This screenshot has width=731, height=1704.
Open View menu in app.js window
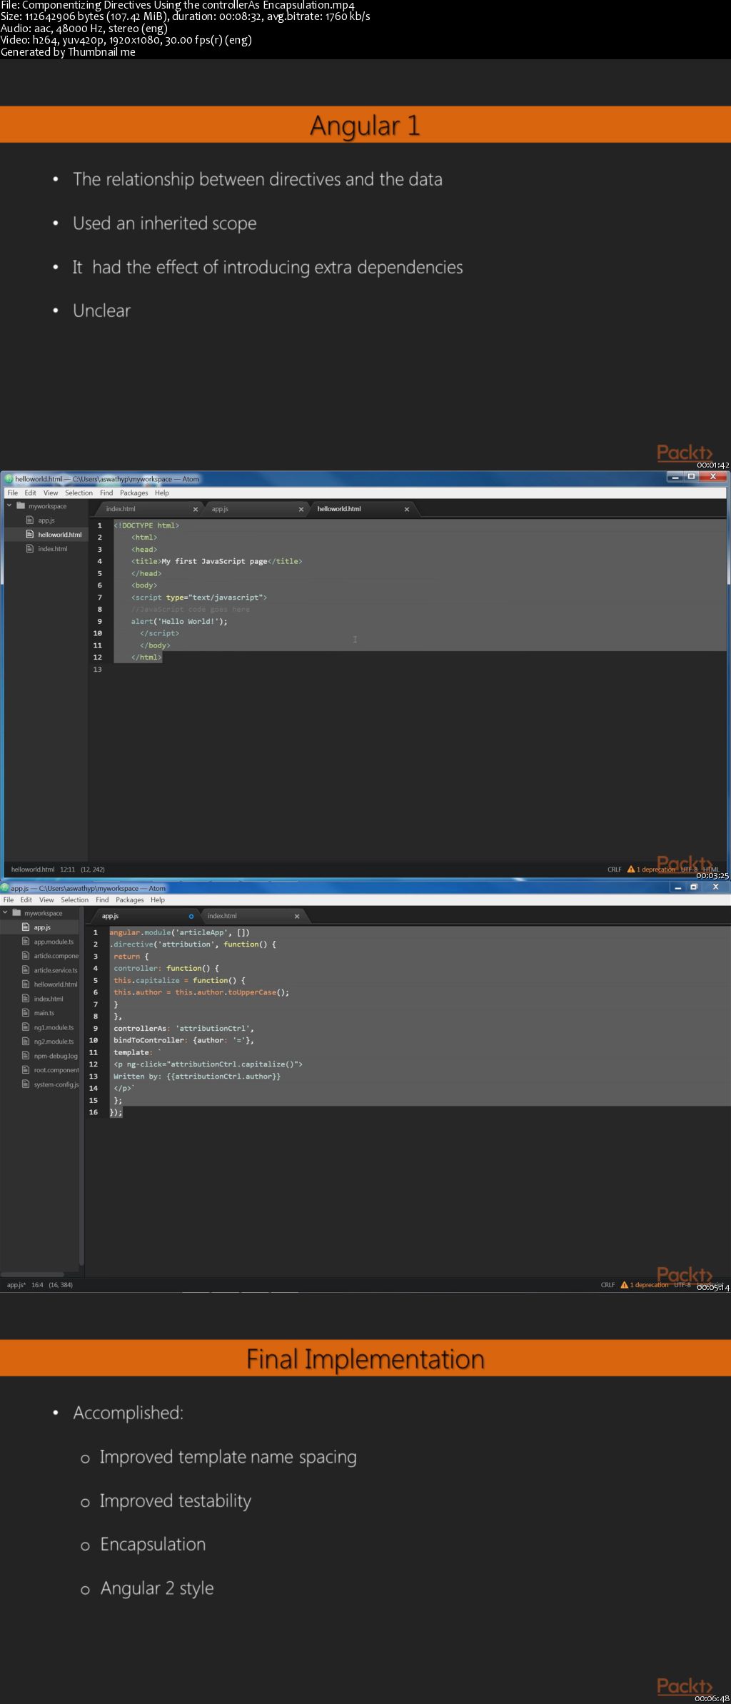tap(46, 899)
